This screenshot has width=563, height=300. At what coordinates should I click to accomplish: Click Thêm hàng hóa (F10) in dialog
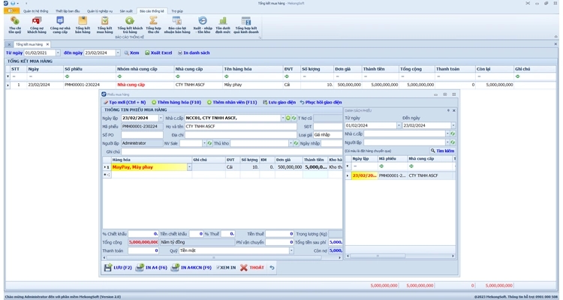pos(176,102)
